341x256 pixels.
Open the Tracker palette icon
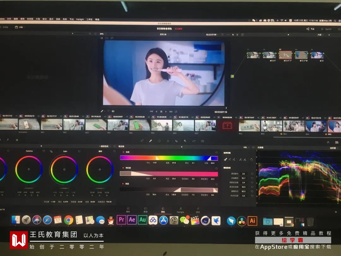(168, 141)
